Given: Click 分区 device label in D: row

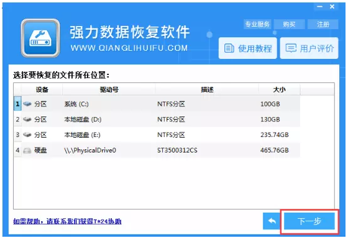Looking at the screenshot, I should pyautogui.click(x=40, y=120).
